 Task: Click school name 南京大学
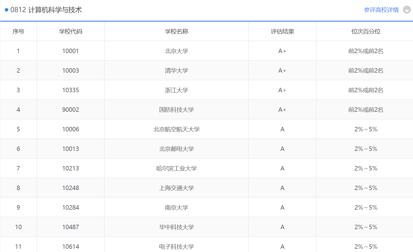tap(177, 208)
